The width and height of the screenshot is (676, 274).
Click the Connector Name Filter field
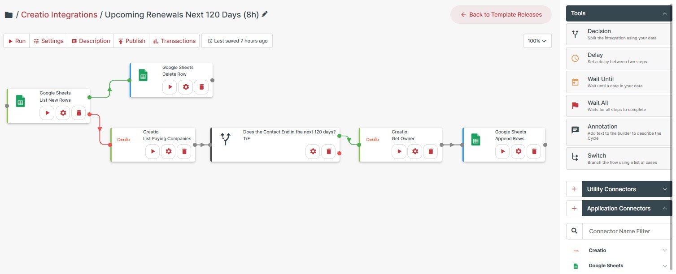[626, 231]
